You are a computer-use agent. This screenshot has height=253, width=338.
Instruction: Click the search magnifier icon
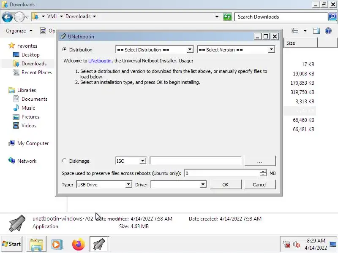coord(333,17)
